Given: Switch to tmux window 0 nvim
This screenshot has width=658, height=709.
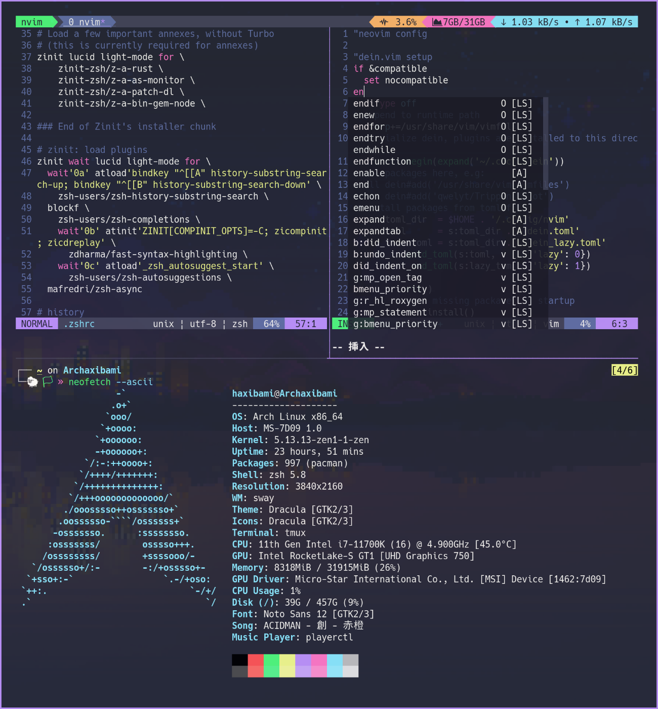Looking at the screenshot, I should point(87,22).
